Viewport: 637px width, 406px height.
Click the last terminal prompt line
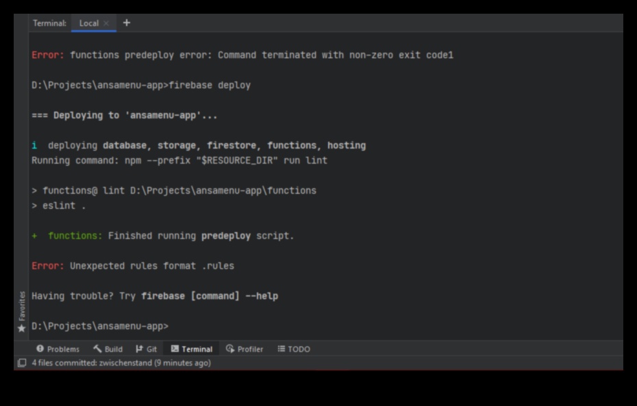click(x=100, y=326)
